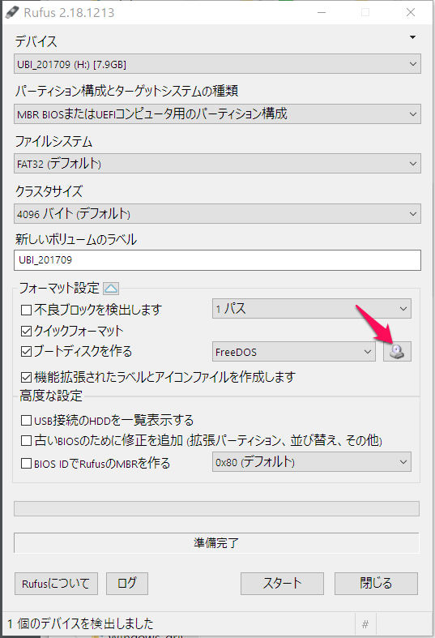The height and width of the screenshot is (638, 435).
Task: Check the Rufus MBR with BIOS ID option
Action: (x=27, y=464)
